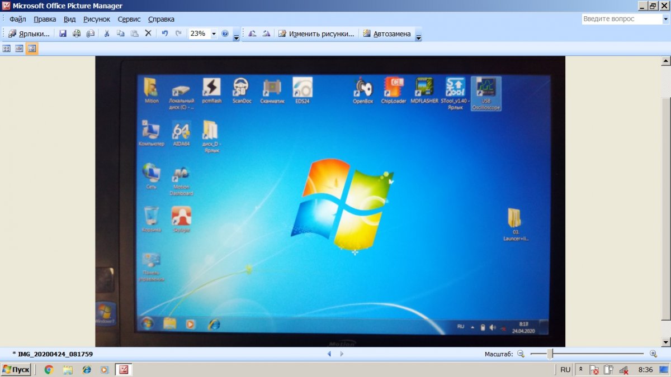The height and width of the screenshot is (377, 671).
Task: Rotate the picture left icon
Action: 252,34
